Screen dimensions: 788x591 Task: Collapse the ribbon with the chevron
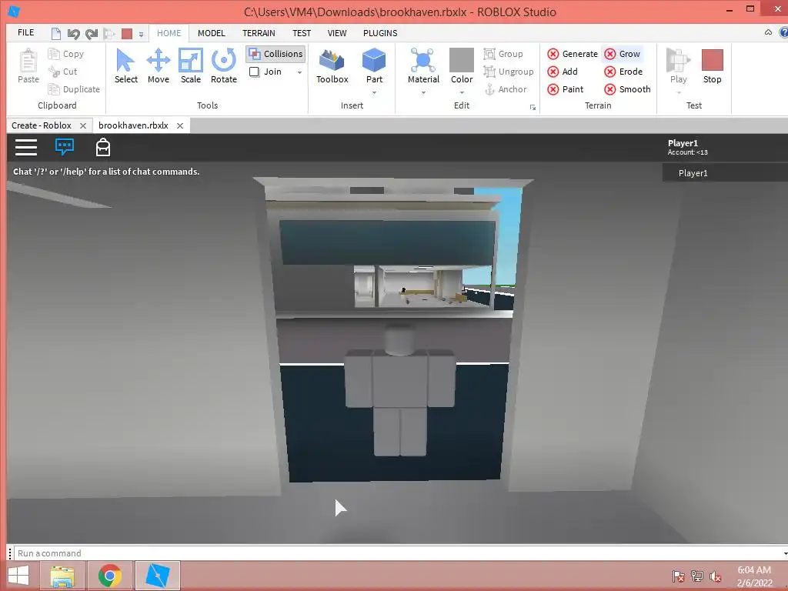coord(768,32)
